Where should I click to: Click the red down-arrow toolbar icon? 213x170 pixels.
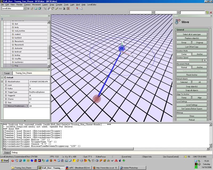click(x=77, y=8)
